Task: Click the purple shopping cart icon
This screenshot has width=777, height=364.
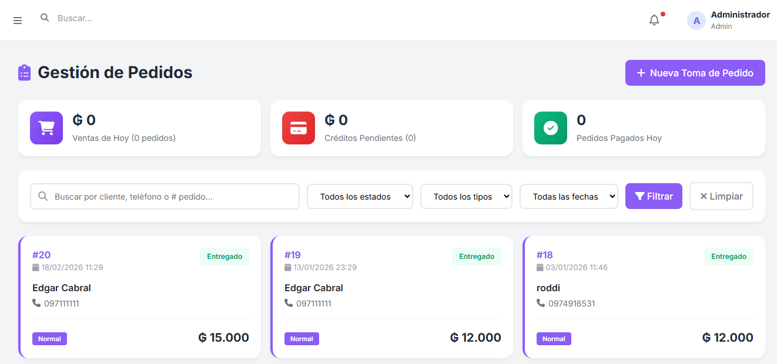Action: point(46,128)
